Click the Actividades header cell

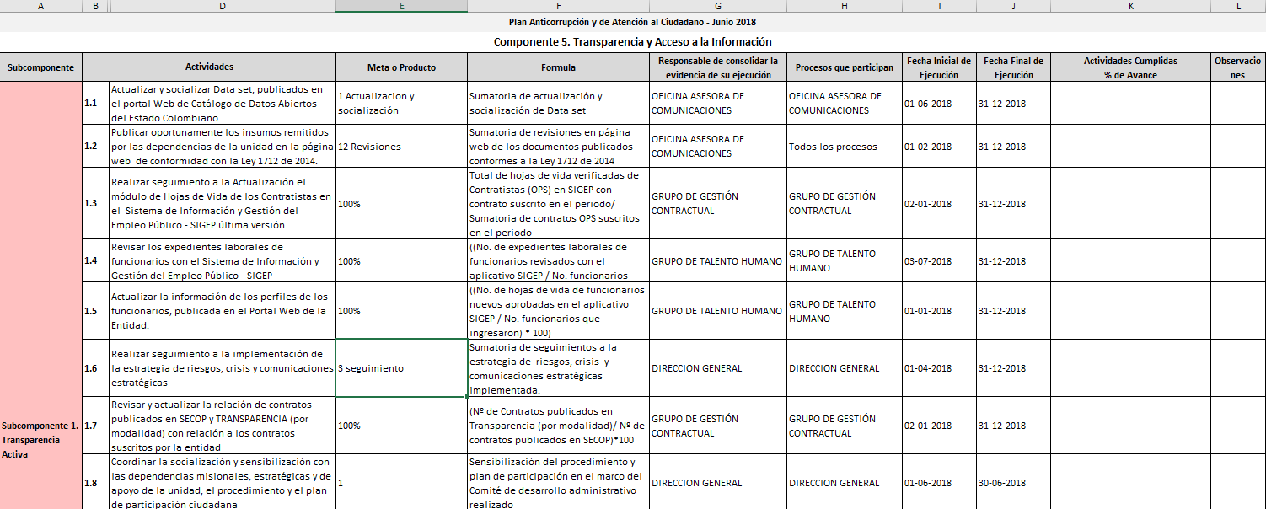point(209,67)
